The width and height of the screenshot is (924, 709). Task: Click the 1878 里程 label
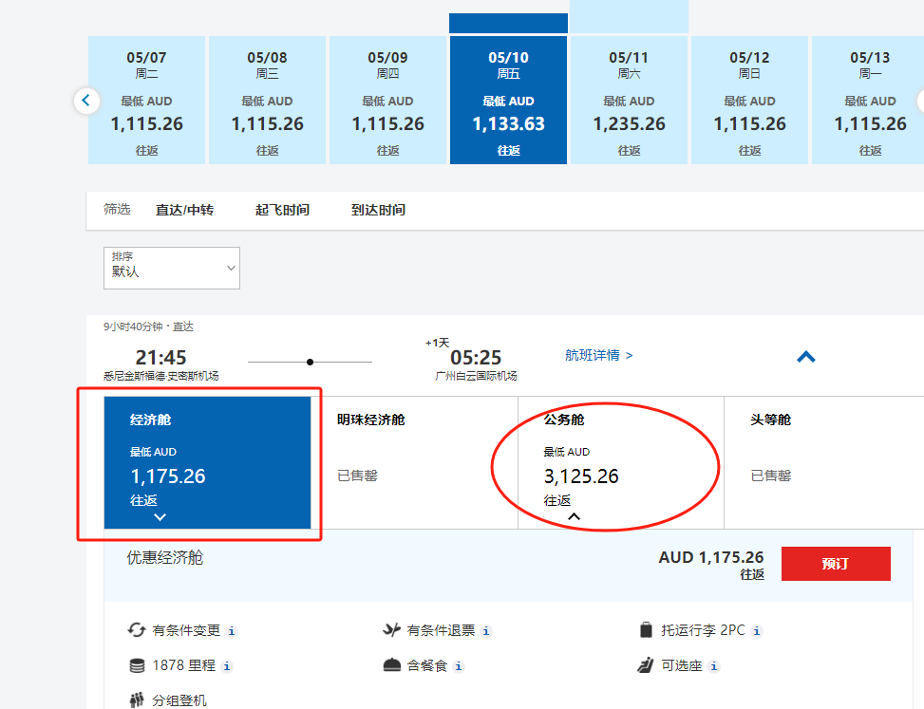pos(184,665)
